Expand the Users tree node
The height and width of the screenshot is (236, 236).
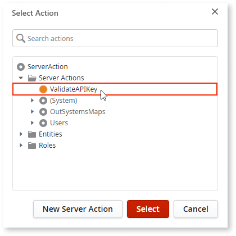(x=32, y=123)
